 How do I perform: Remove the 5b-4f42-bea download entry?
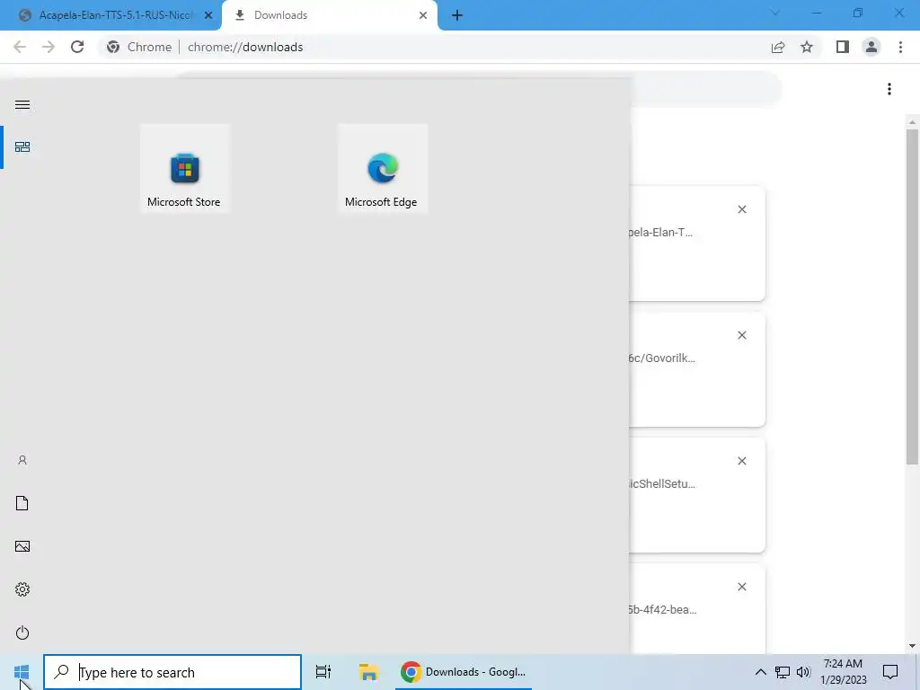[x=741, y=587]
